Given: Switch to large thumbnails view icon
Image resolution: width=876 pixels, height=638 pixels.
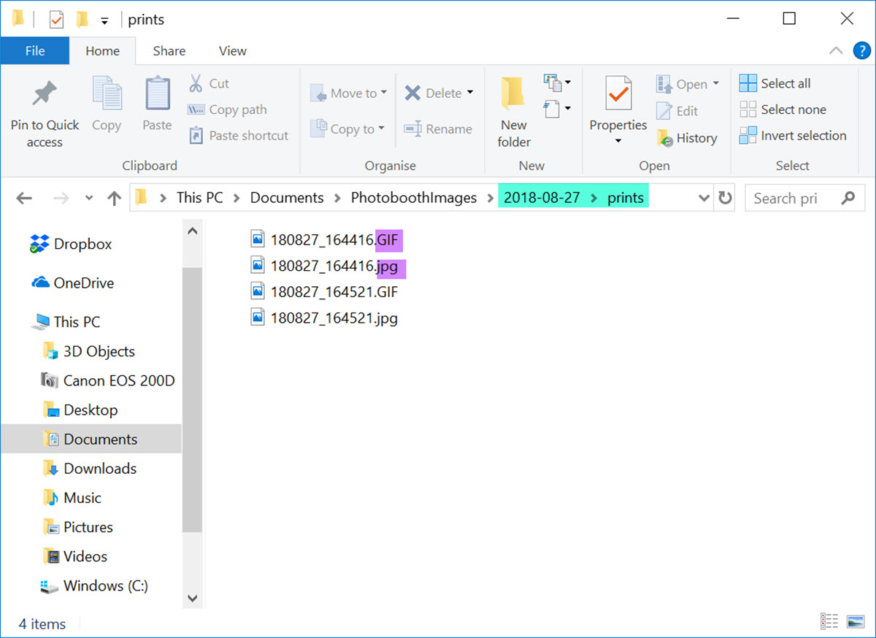Looking at the screenshot, I should (856, 621).
